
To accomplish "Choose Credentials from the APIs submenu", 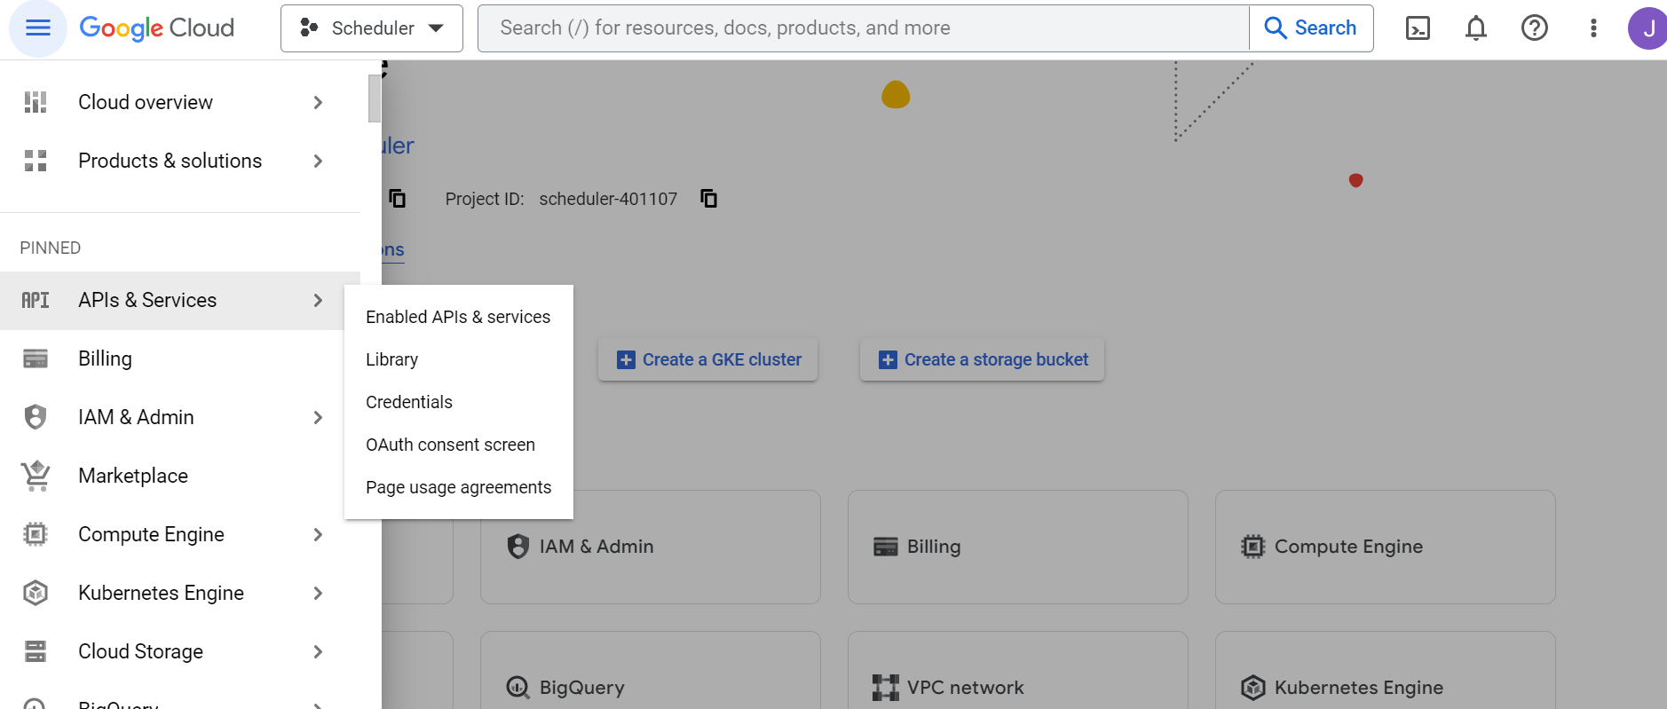I will pyautogui.click(x=408, y=402).
